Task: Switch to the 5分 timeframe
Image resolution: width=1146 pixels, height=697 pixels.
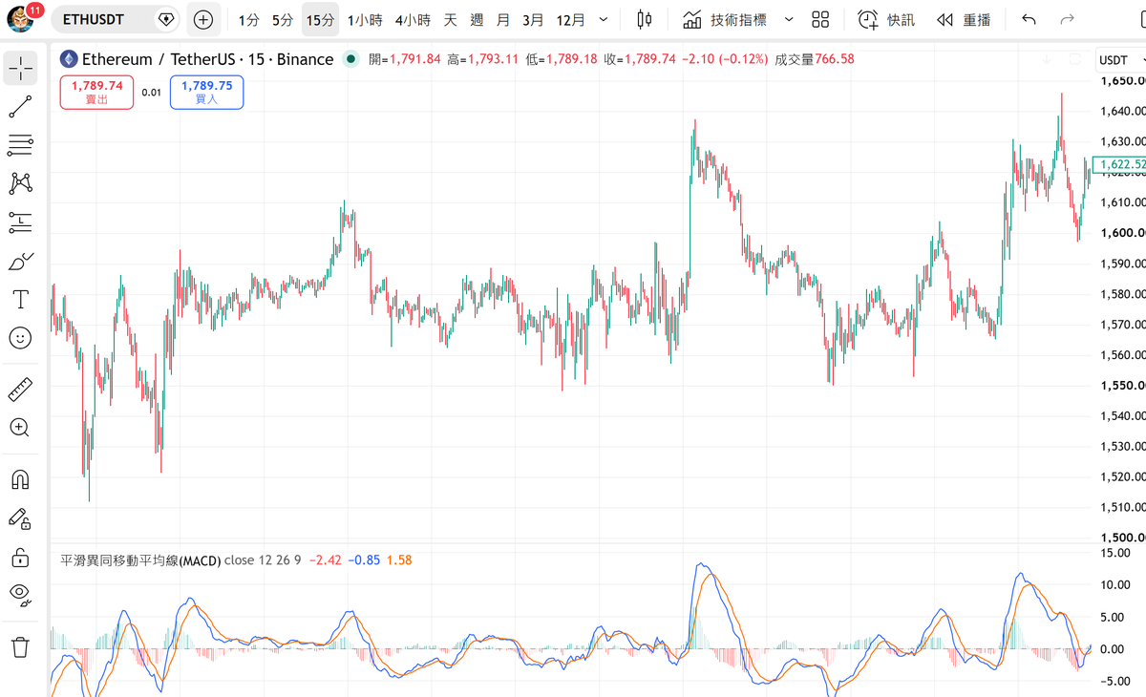Action: click(x=283, y=19)
